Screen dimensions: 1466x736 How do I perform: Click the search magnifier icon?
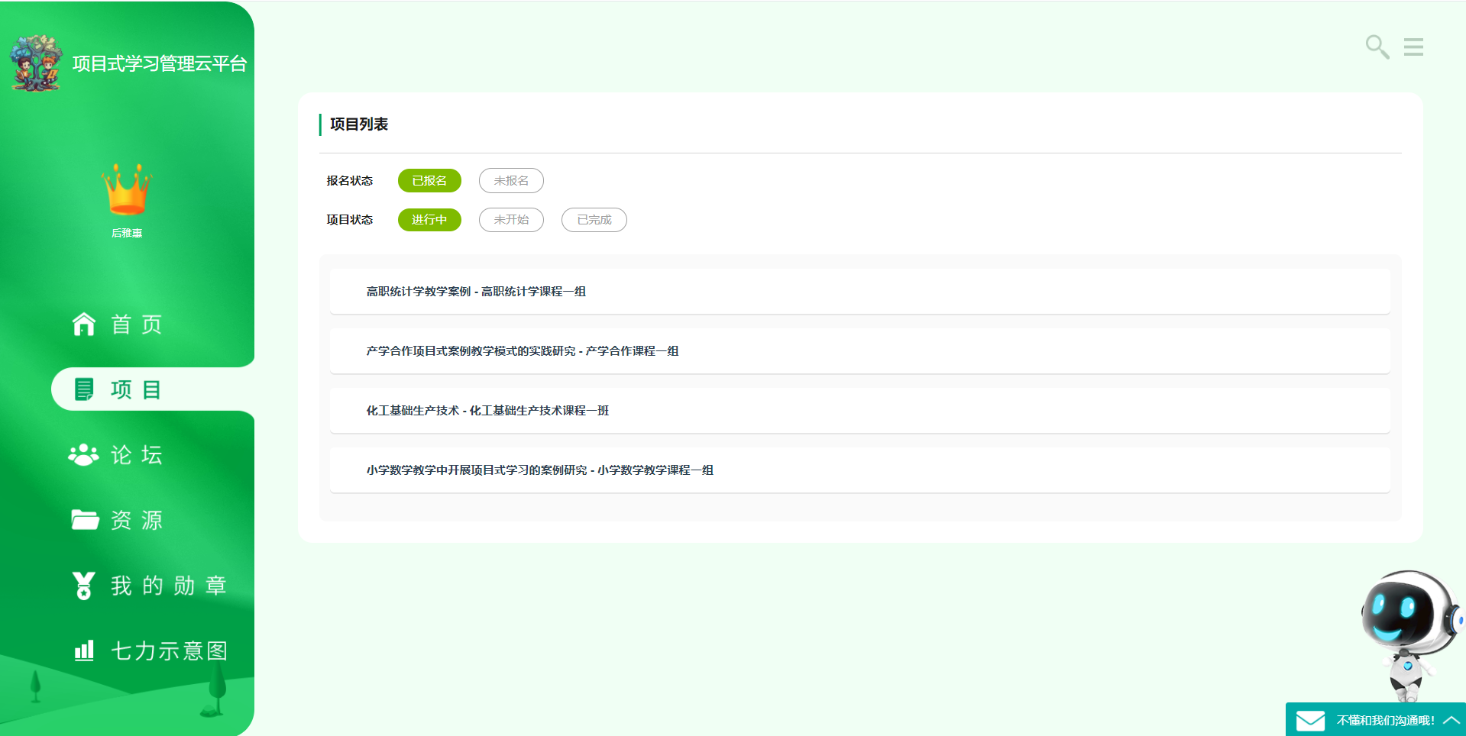[1377, 47]
